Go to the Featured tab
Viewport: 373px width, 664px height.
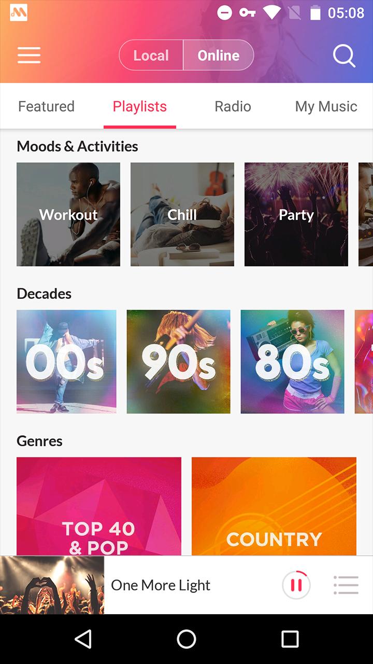pos(47,106)
